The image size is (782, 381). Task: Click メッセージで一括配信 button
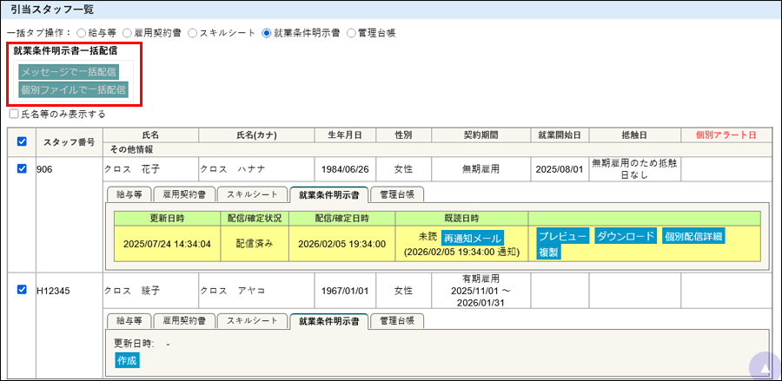[x=69, y=72]
